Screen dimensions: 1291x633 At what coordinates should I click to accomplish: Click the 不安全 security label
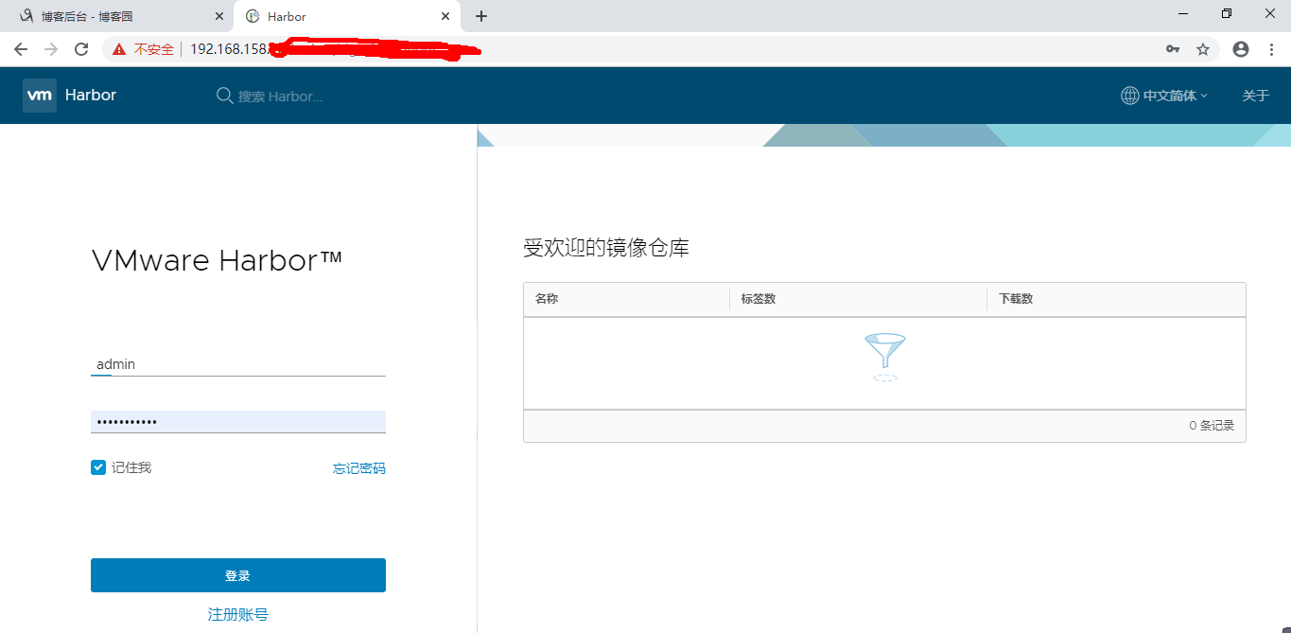click(154, 49)
